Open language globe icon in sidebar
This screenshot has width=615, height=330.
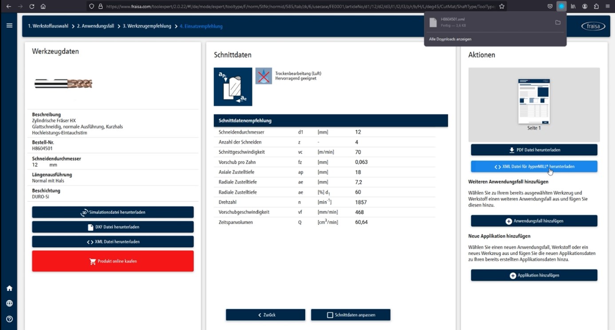coord(9,303)
